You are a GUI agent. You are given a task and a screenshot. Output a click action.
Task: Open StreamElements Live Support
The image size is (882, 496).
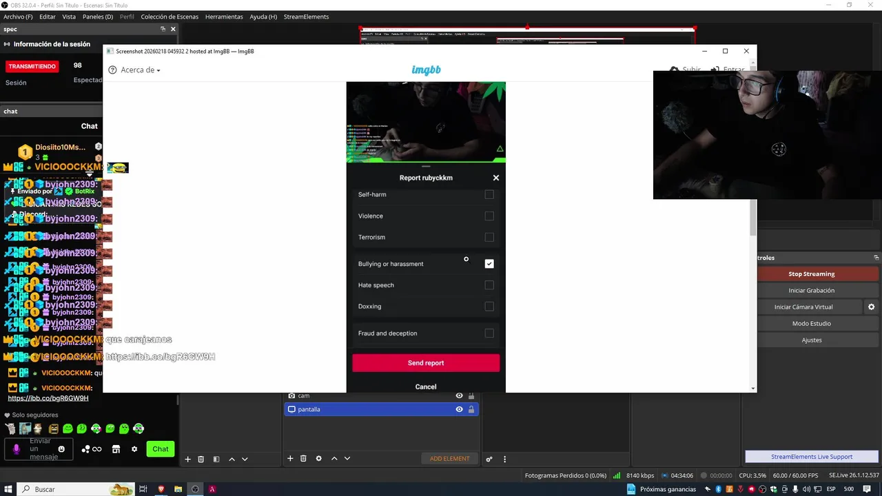812,457
